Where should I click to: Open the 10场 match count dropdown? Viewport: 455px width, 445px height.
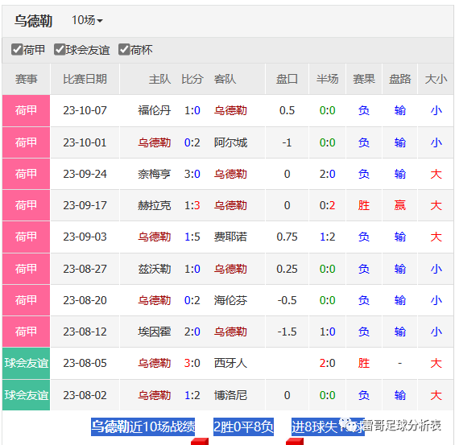87,20
